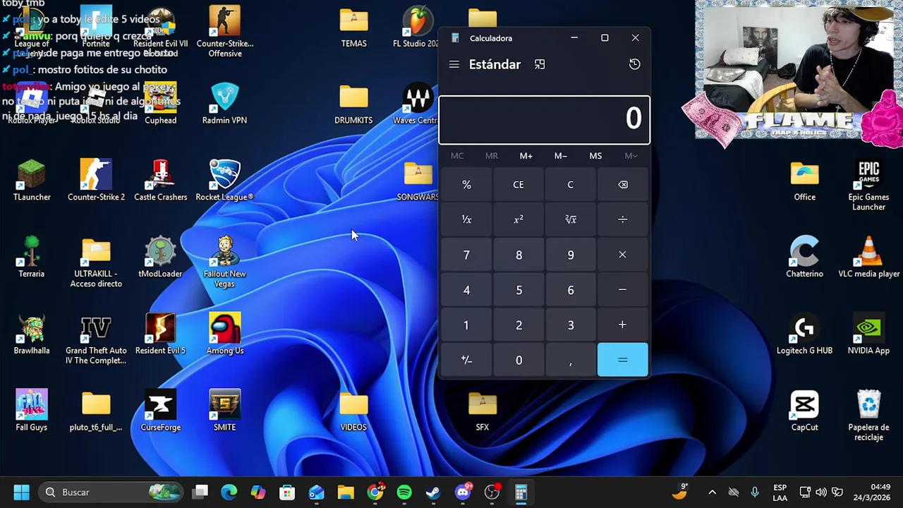Click the equals key
903x508 pixels.
pos(622,360)
